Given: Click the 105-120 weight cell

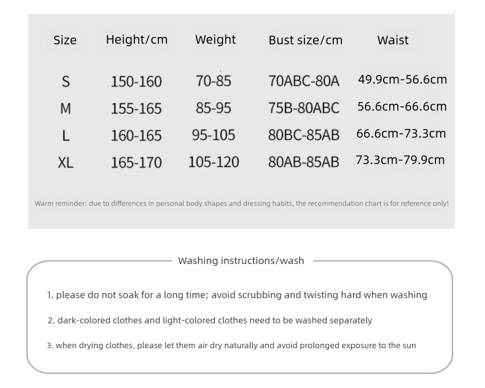Looking at the screenshot, I should (x=214, y=163).
